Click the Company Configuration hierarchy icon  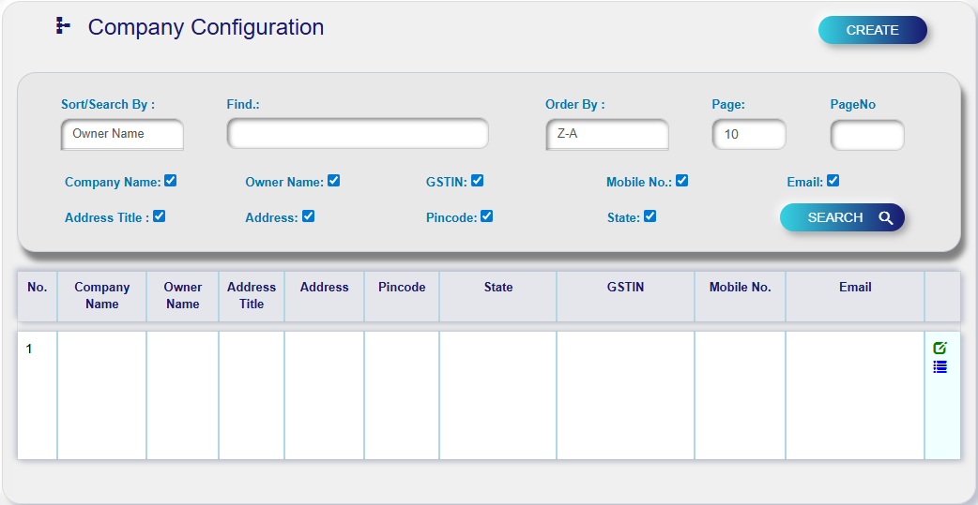point(63,27)
